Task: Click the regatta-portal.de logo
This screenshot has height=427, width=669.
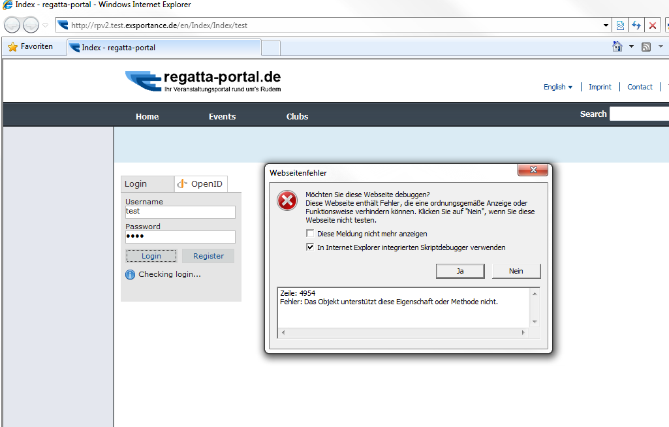Action: point(203,81)
